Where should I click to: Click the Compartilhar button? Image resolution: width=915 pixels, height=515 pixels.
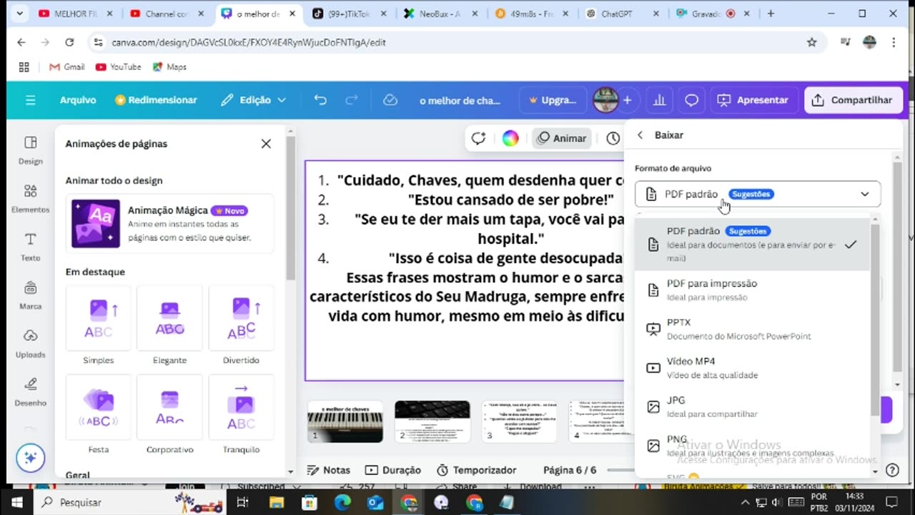(853, 100)
